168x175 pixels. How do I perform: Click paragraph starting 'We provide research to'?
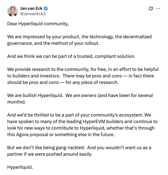[83, 76]
